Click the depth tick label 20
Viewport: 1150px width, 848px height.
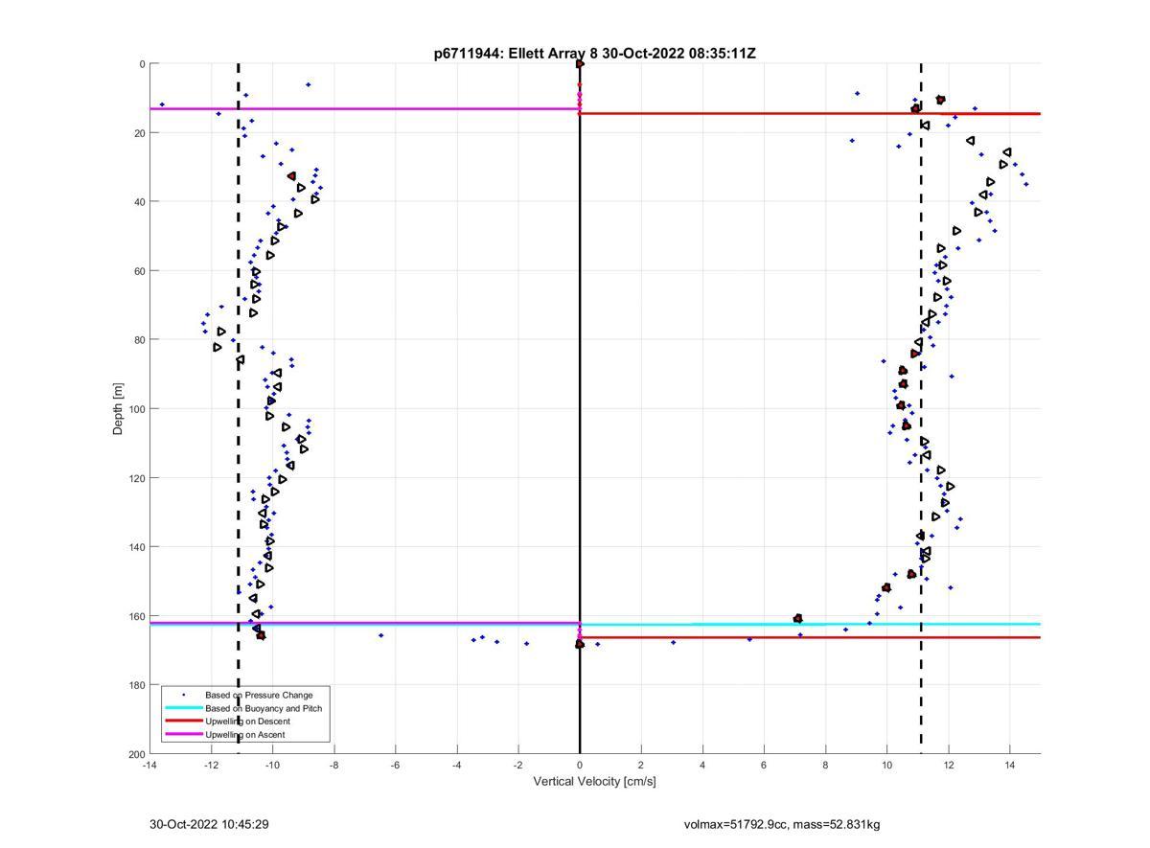pos(139,133)
